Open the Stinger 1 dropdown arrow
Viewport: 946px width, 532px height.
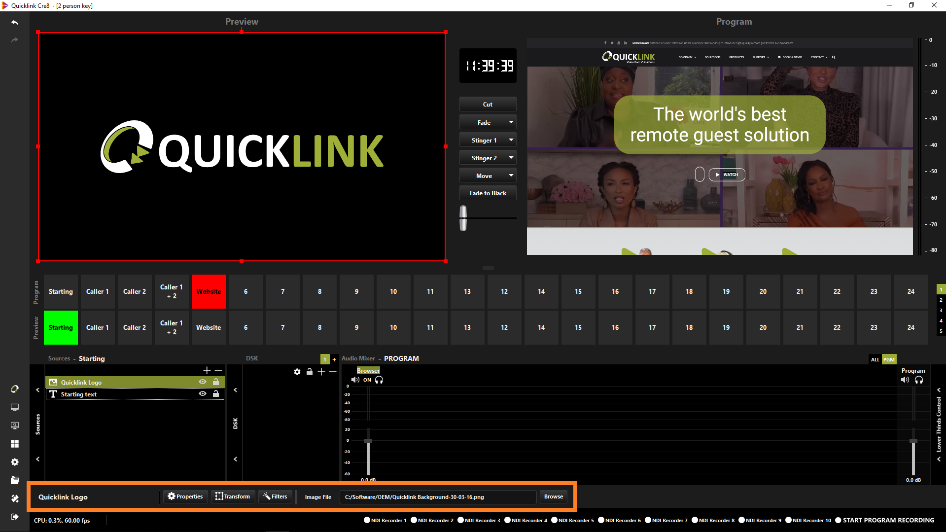click(x=511, y=140)
